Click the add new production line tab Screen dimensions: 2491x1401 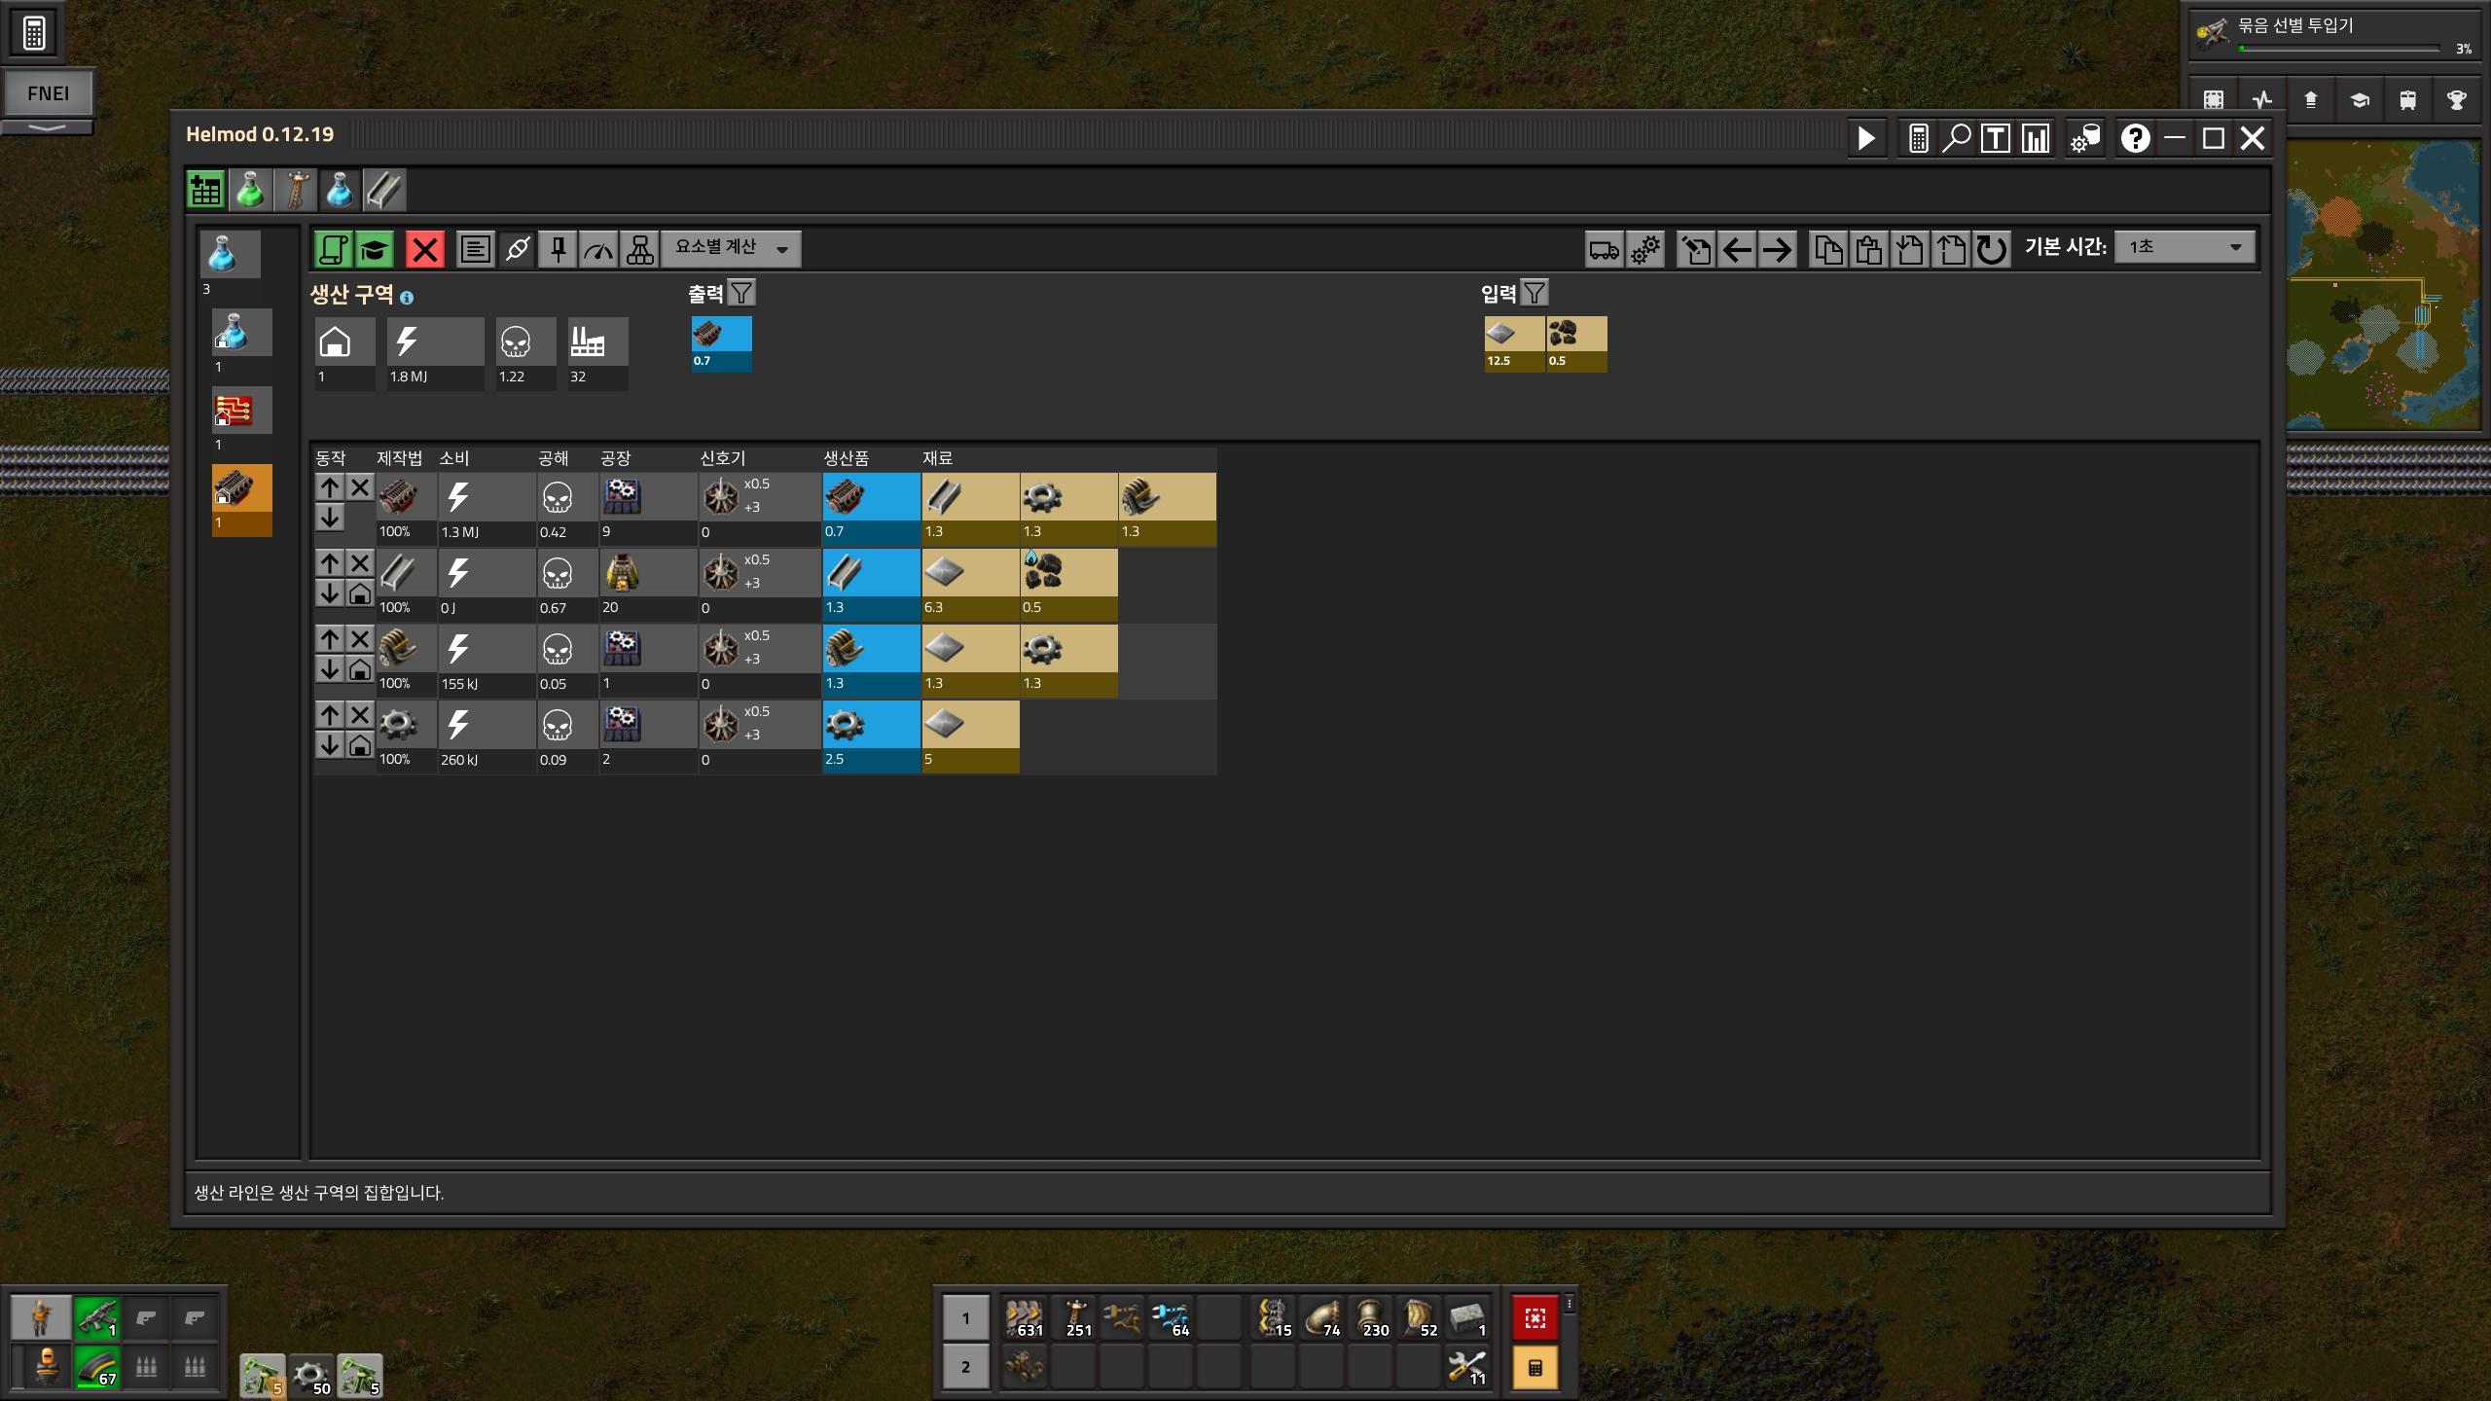[x=205, y=190]
